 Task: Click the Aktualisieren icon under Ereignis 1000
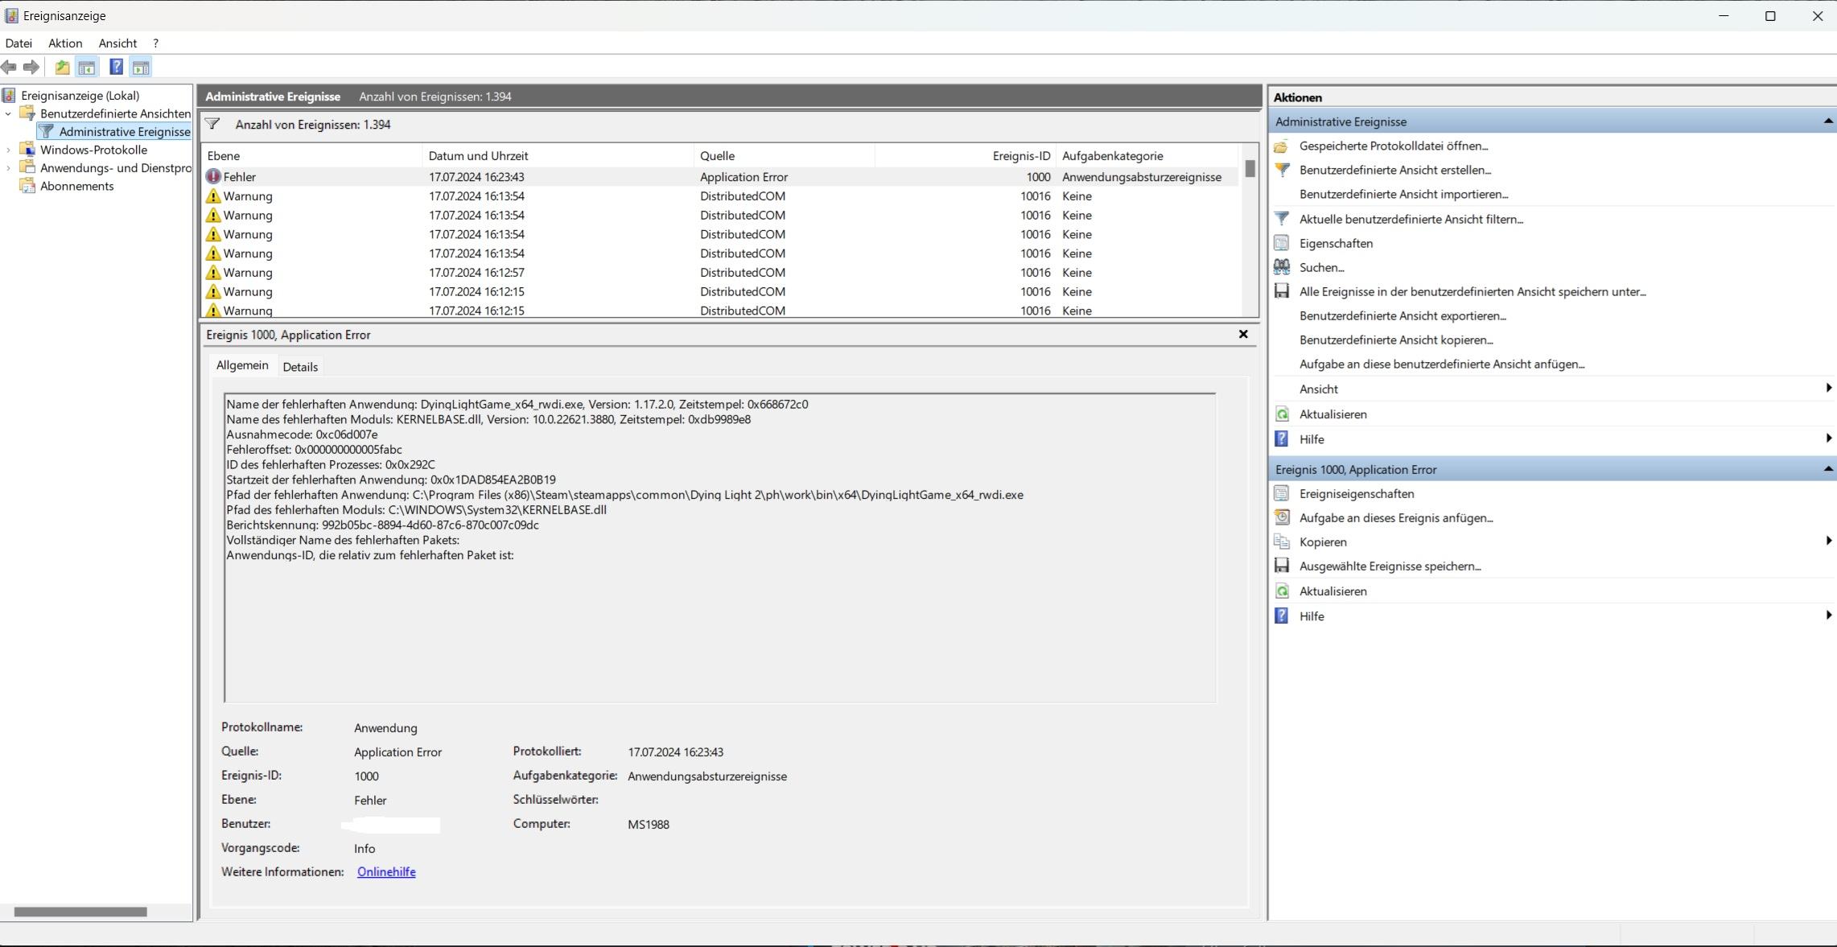coord(1282,591)
